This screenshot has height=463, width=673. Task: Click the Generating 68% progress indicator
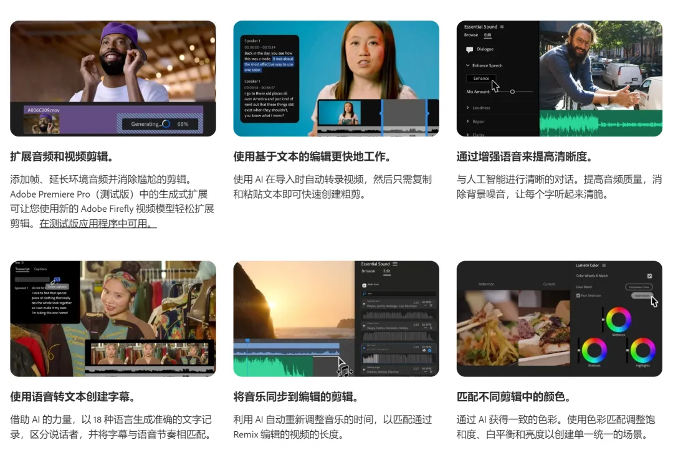pyautogui.click(x=160, y=123)
